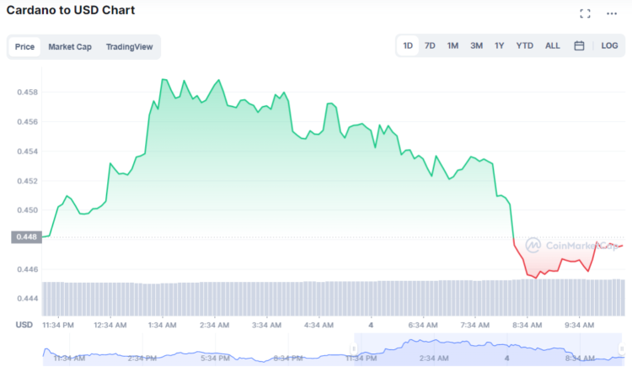Switch to the TradingView tab
Image resolution: width=632 pixels, height=372 pixels.
tap(130, 46)
